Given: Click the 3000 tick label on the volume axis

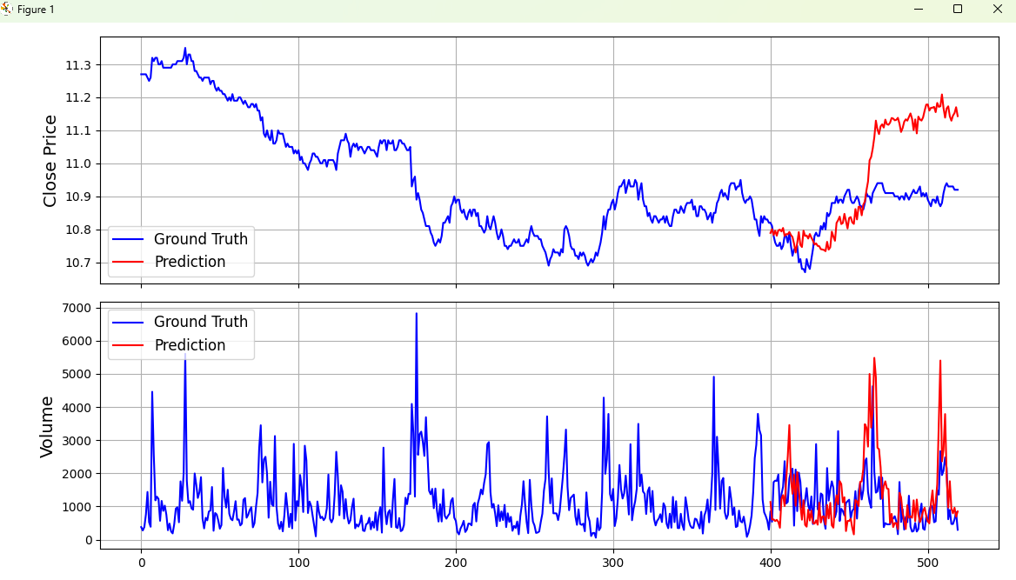Looking at the screenshot, I should pos(78,441).
